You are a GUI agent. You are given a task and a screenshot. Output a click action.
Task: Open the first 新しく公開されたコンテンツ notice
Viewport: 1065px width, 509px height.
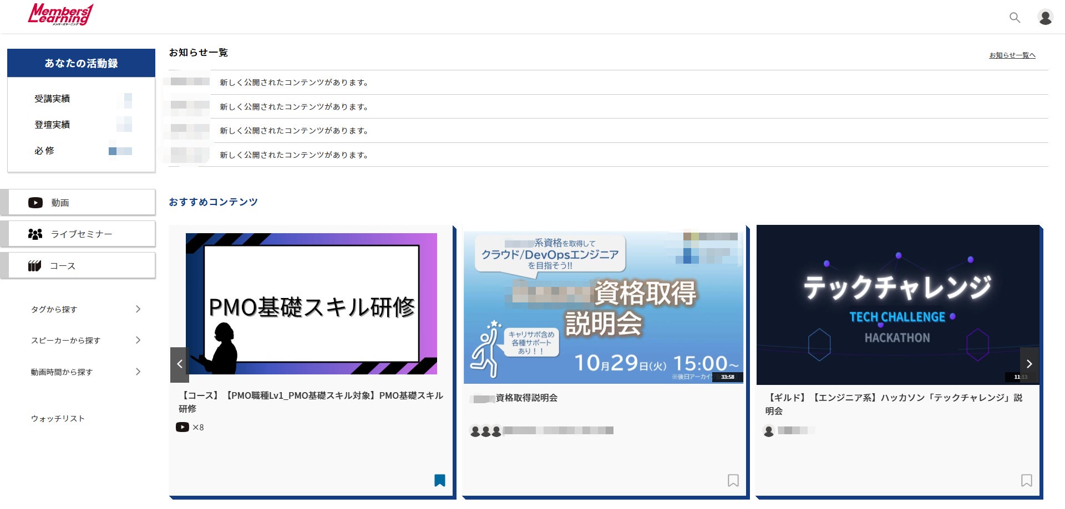pos(295,83)
